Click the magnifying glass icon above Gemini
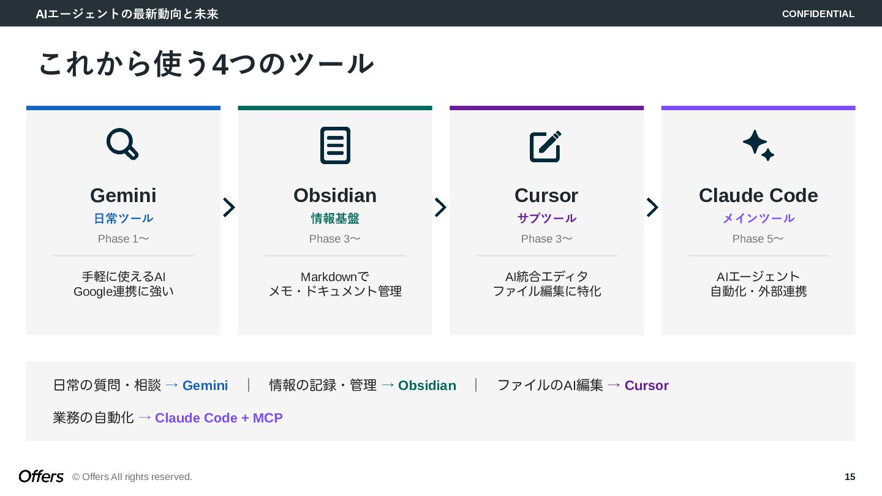The image size is (882, 496). tap(123, 145)
